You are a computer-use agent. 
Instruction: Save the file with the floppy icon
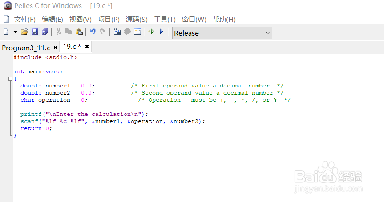point(35,32)
